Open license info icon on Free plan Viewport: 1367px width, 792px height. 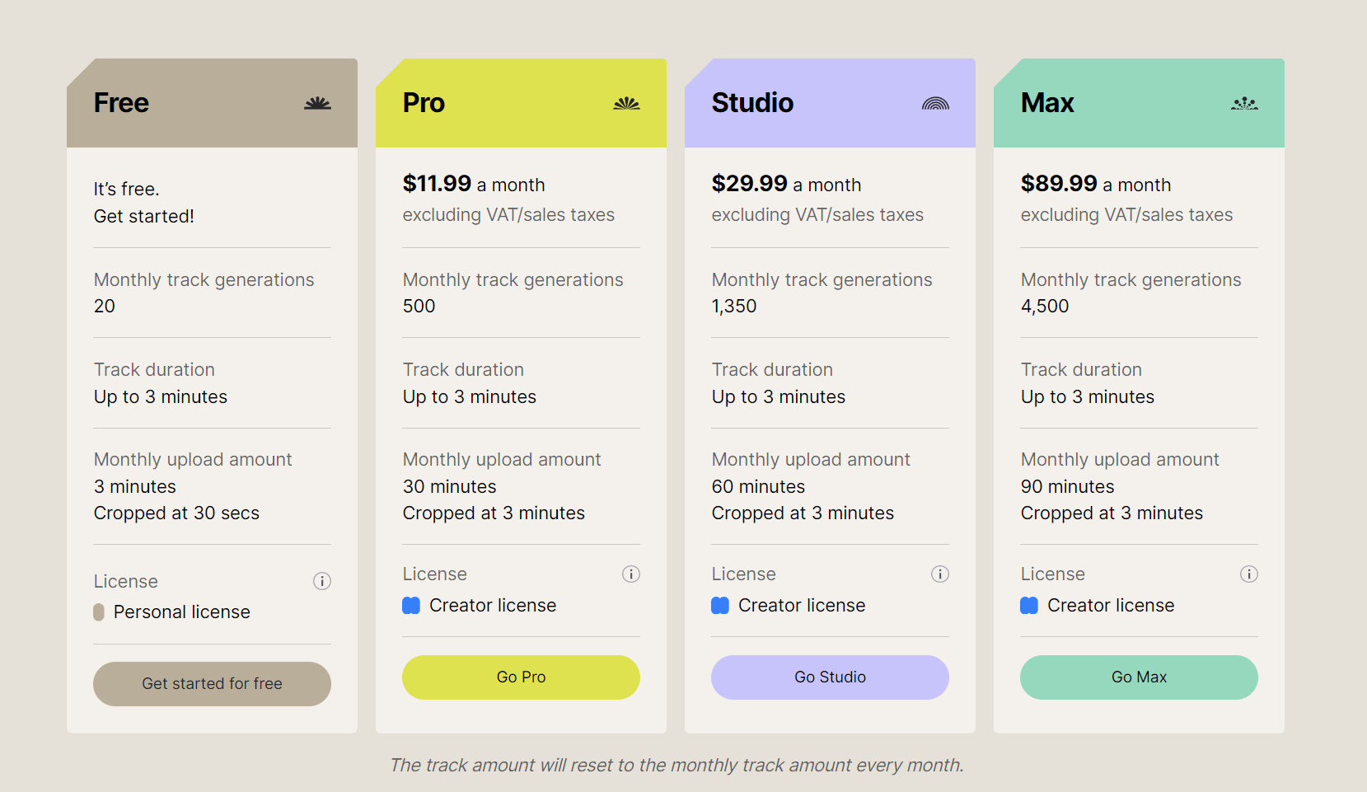coord(322,581)
